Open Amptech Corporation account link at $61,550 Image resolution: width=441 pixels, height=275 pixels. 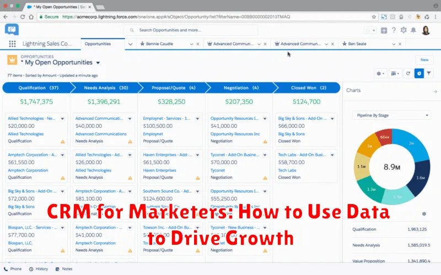(28, 170)
